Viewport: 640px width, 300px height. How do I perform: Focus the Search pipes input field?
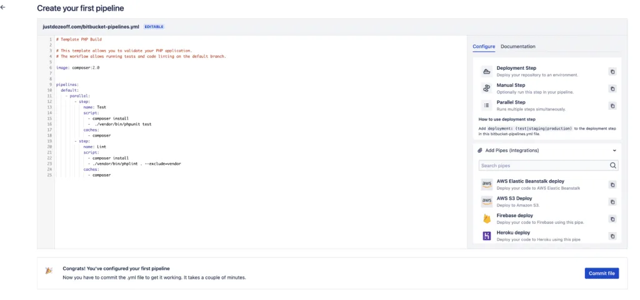[549, 165]
